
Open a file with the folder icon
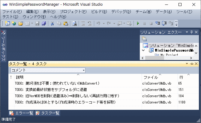[x=20, y=23]
